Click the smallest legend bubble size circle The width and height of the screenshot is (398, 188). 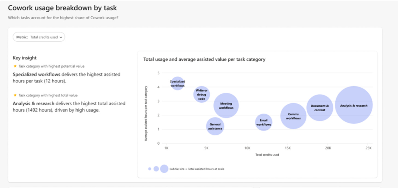[x=150, y=169]
